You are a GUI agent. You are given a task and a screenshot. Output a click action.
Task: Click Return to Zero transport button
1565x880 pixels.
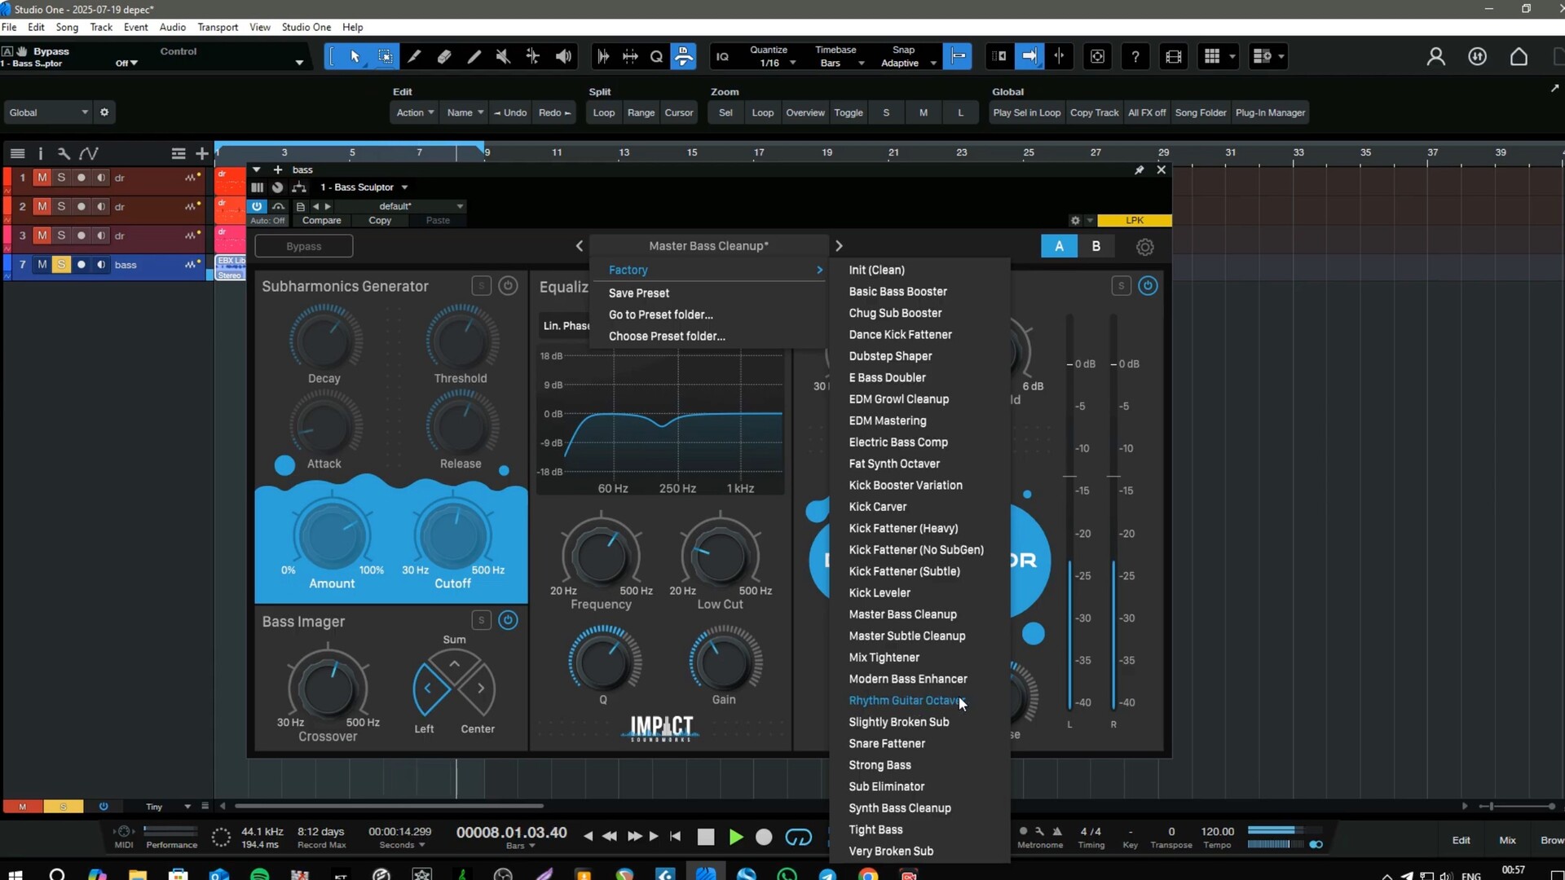click(x=675, y=836)
